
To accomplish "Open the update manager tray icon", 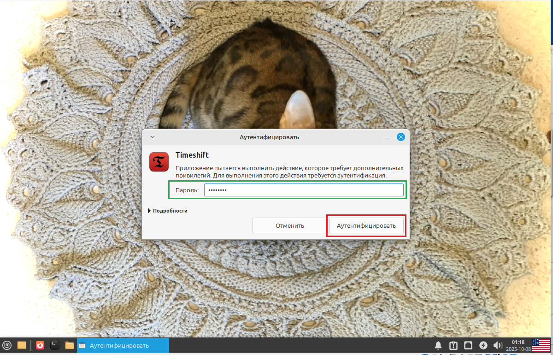I will [453, 345].
